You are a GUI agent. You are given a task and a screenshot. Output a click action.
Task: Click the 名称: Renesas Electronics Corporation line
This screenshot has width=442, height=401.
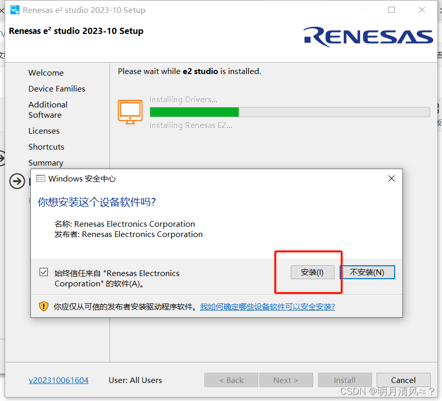(125, 224)
